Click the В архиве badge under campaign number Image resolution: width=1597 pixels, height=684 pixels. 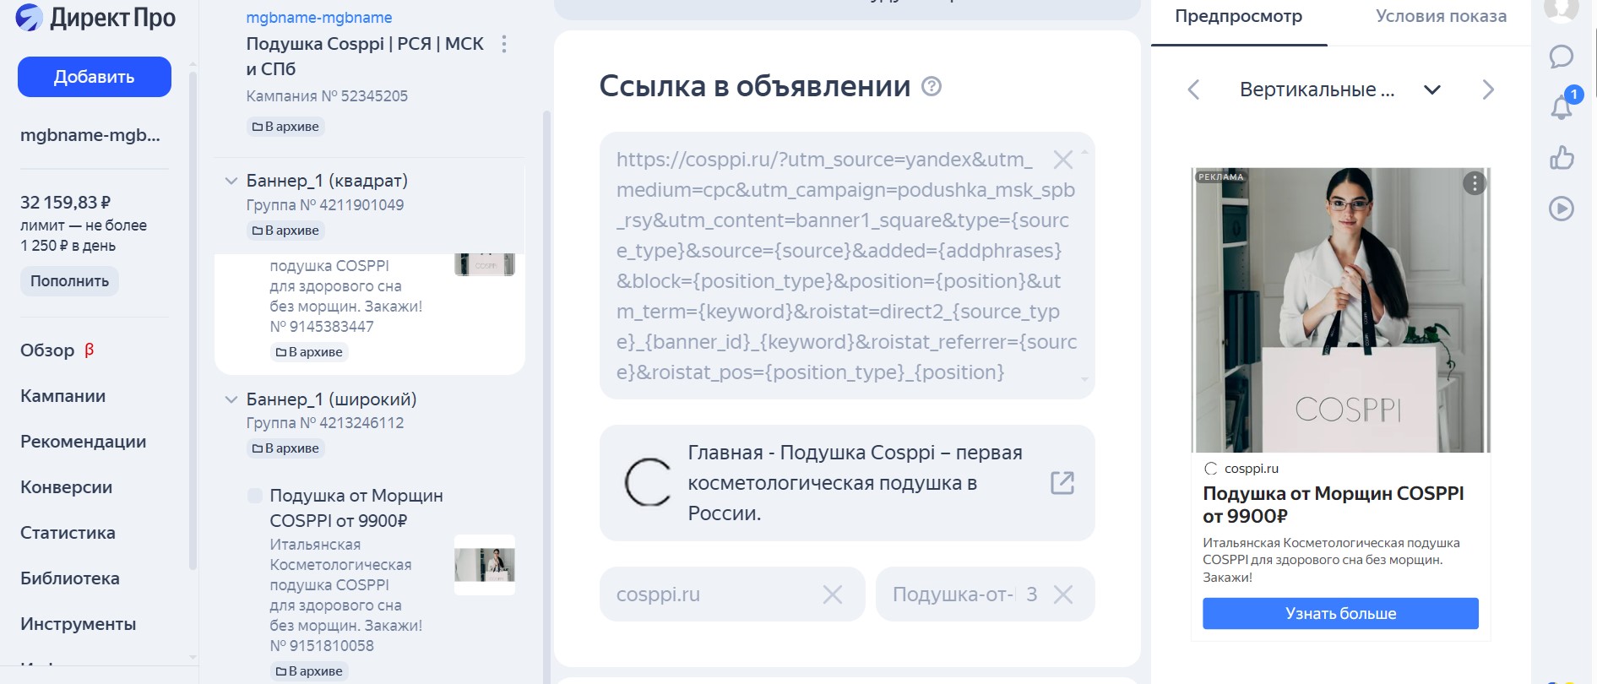285,127
